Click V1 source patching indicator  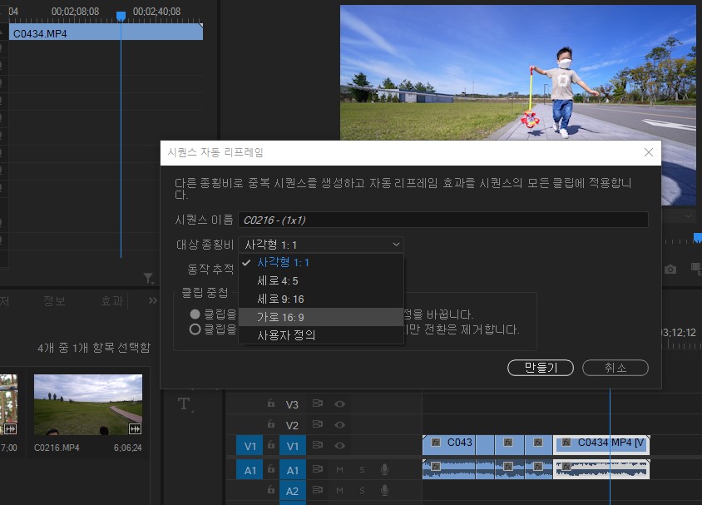(x=250, y=447)
